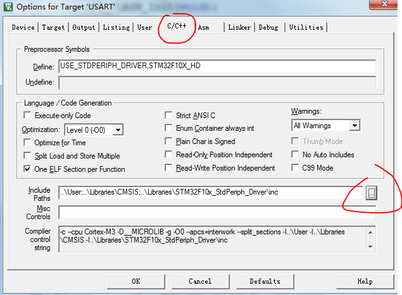
Task: Switch to the Asm tab
Action: (204, 27)
